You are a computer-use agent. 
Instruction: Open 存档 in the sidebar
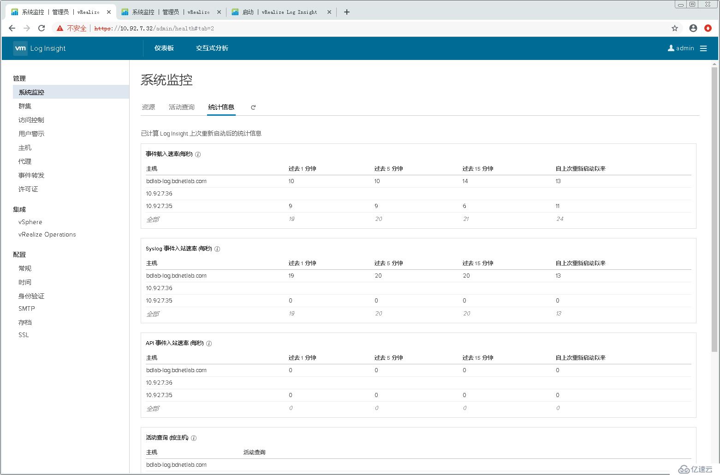coord(25,322)
